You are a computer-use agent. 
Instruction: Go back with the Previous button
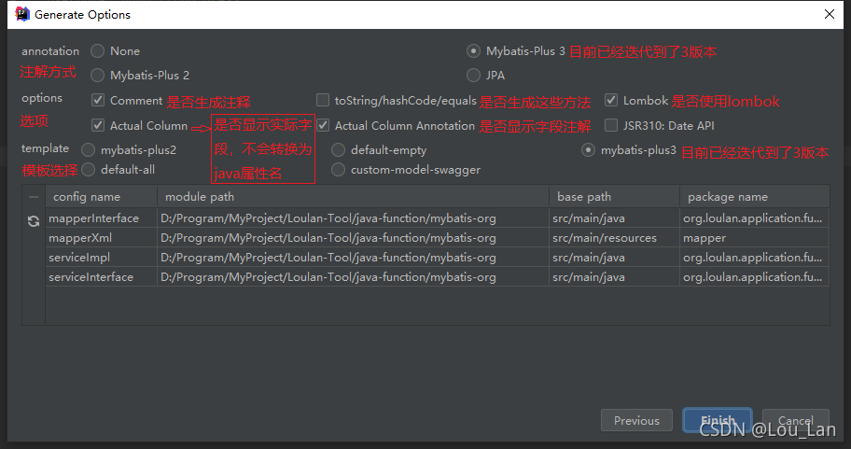click(x=636, y=421)
